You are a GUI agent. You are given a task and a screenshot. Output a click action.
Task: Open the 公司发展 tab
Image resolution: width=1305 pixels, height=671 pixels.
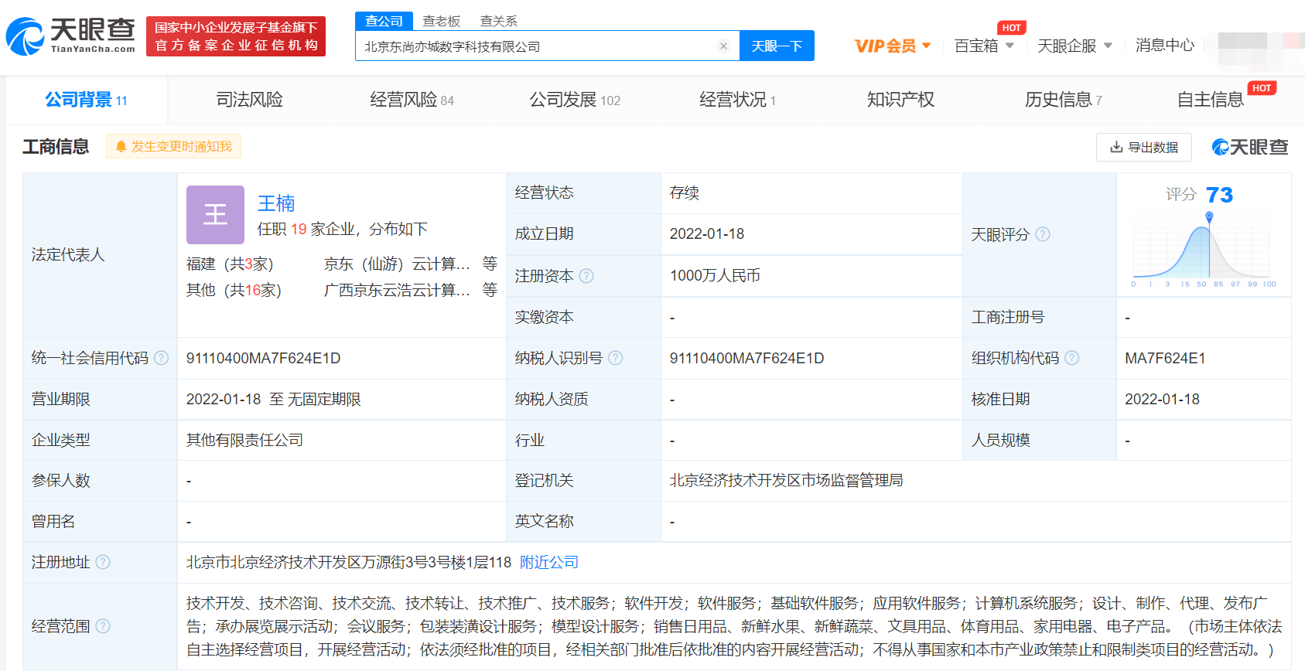(x=575, y=100)
